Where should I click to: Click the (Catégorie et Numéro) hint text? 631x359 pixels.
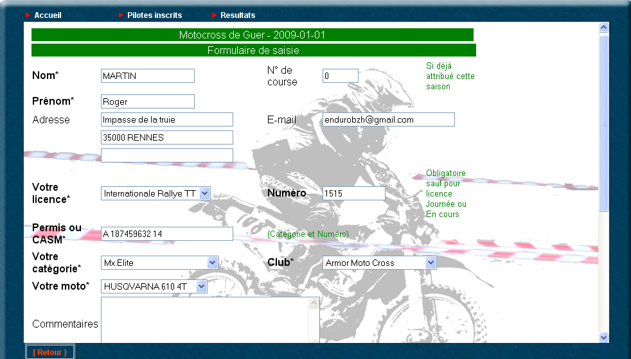(x=308, y=234)
